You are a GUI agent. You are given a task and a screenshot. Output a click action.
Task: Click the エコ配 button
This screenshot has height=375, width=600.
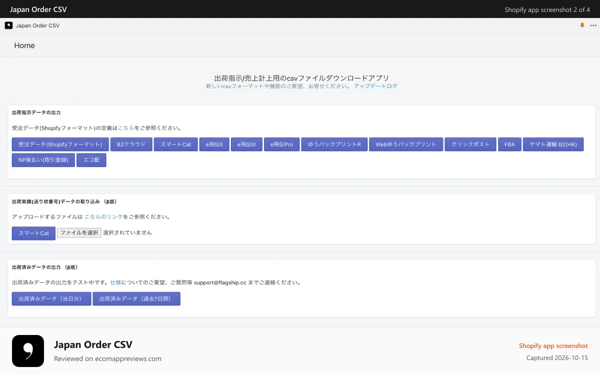coord(91,160)
